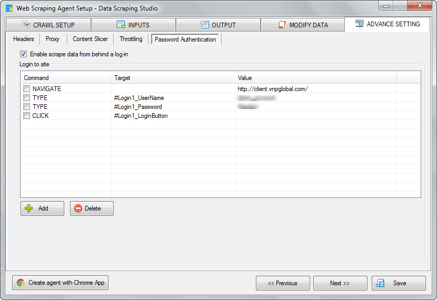Click Create agent with Chrome App

(60, 283)
